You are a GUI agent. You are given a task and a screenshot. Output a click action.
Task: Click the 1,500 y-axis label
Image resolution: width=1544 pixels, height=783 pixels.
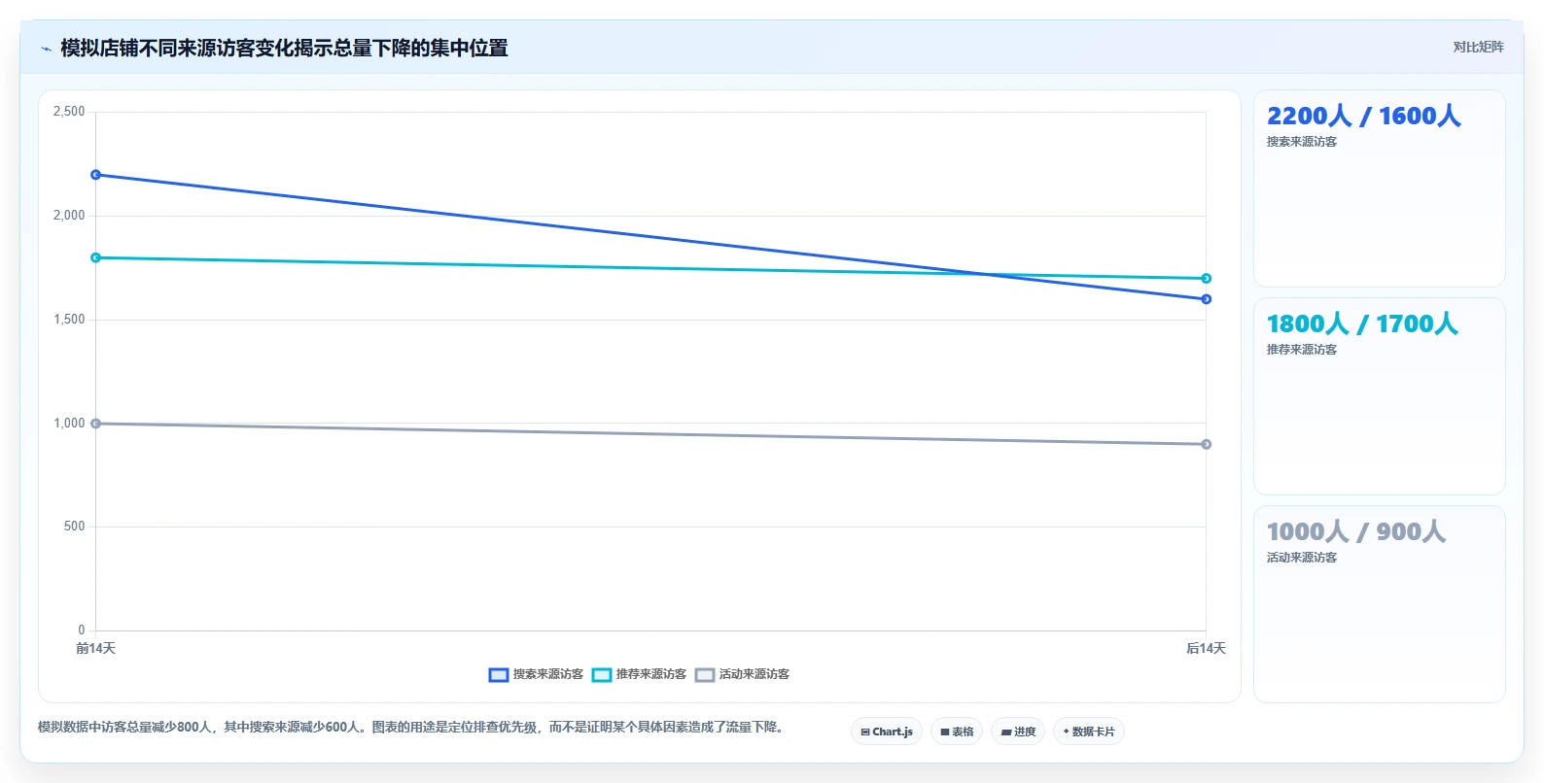pos(69,320)
